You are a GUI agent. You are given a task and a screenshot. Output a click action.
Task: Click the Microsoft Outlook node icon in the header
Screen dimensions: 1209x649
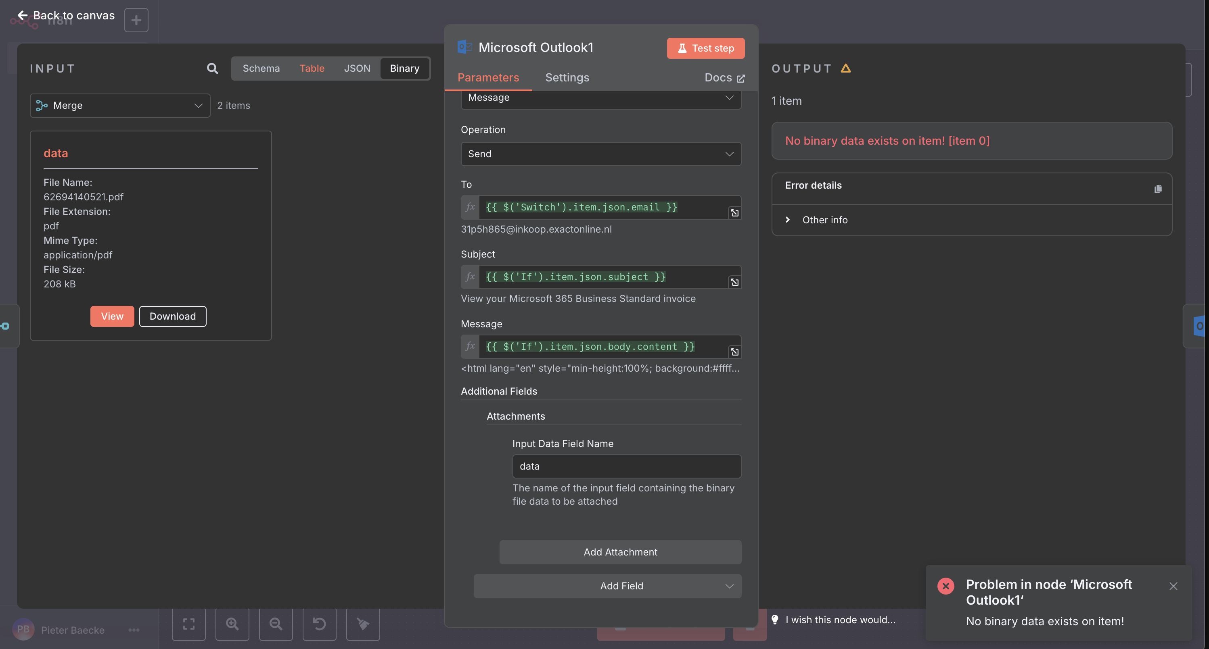coord(464,47)
